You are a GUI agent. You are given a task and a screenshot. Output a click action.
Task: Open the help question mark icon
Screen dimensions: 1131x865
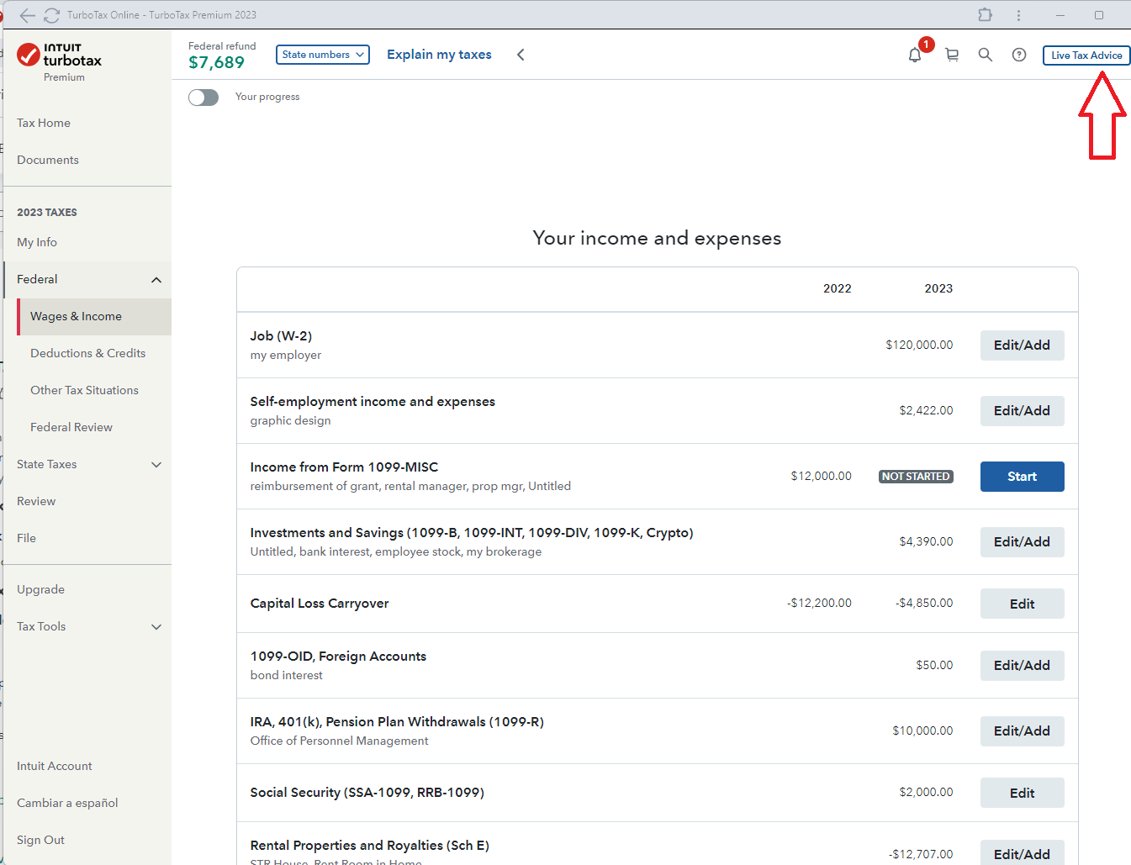(x=1019, y=55)
